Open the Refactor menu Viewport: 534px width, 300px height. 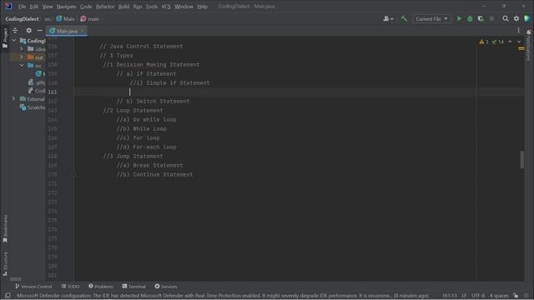[x=105, y=7]
